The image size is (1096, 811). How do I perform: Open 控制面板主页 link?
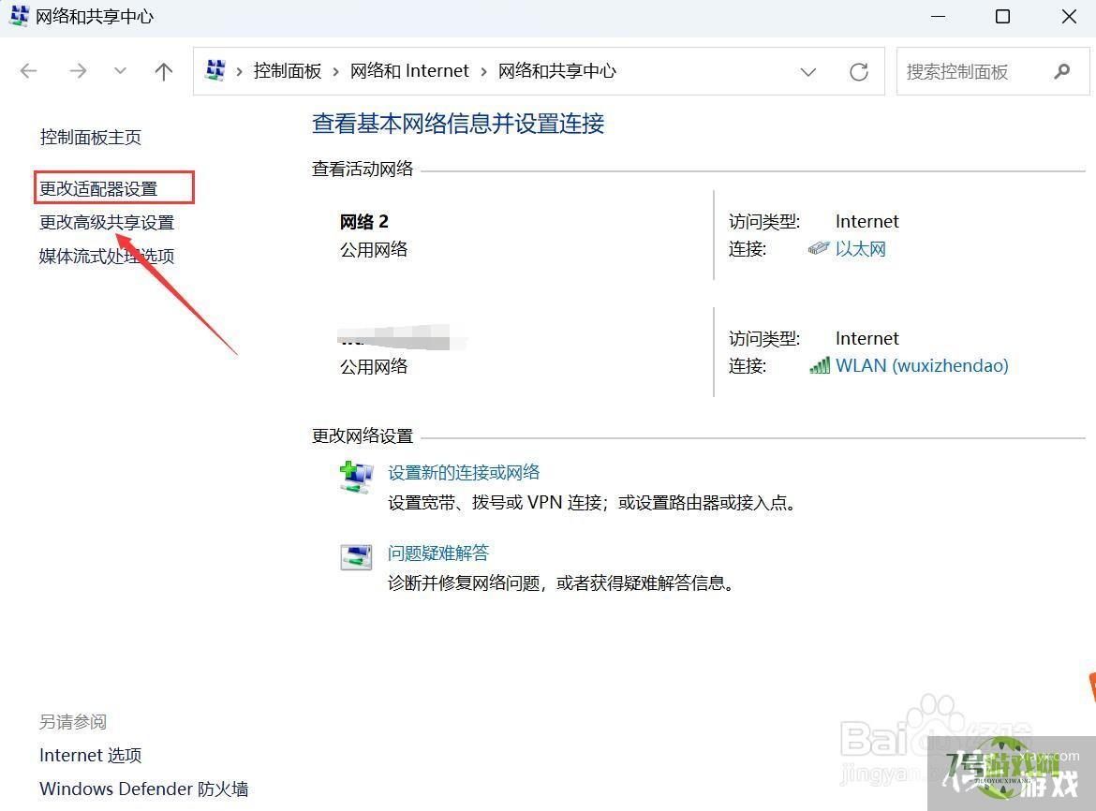click(x=91, y=137)
